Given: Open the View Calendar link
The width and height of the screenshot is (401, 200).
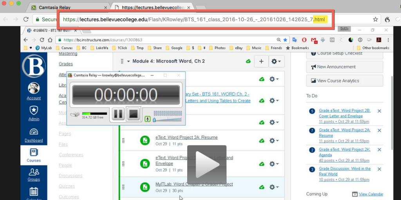Looking at the screenshot, I should click(371, 194).
